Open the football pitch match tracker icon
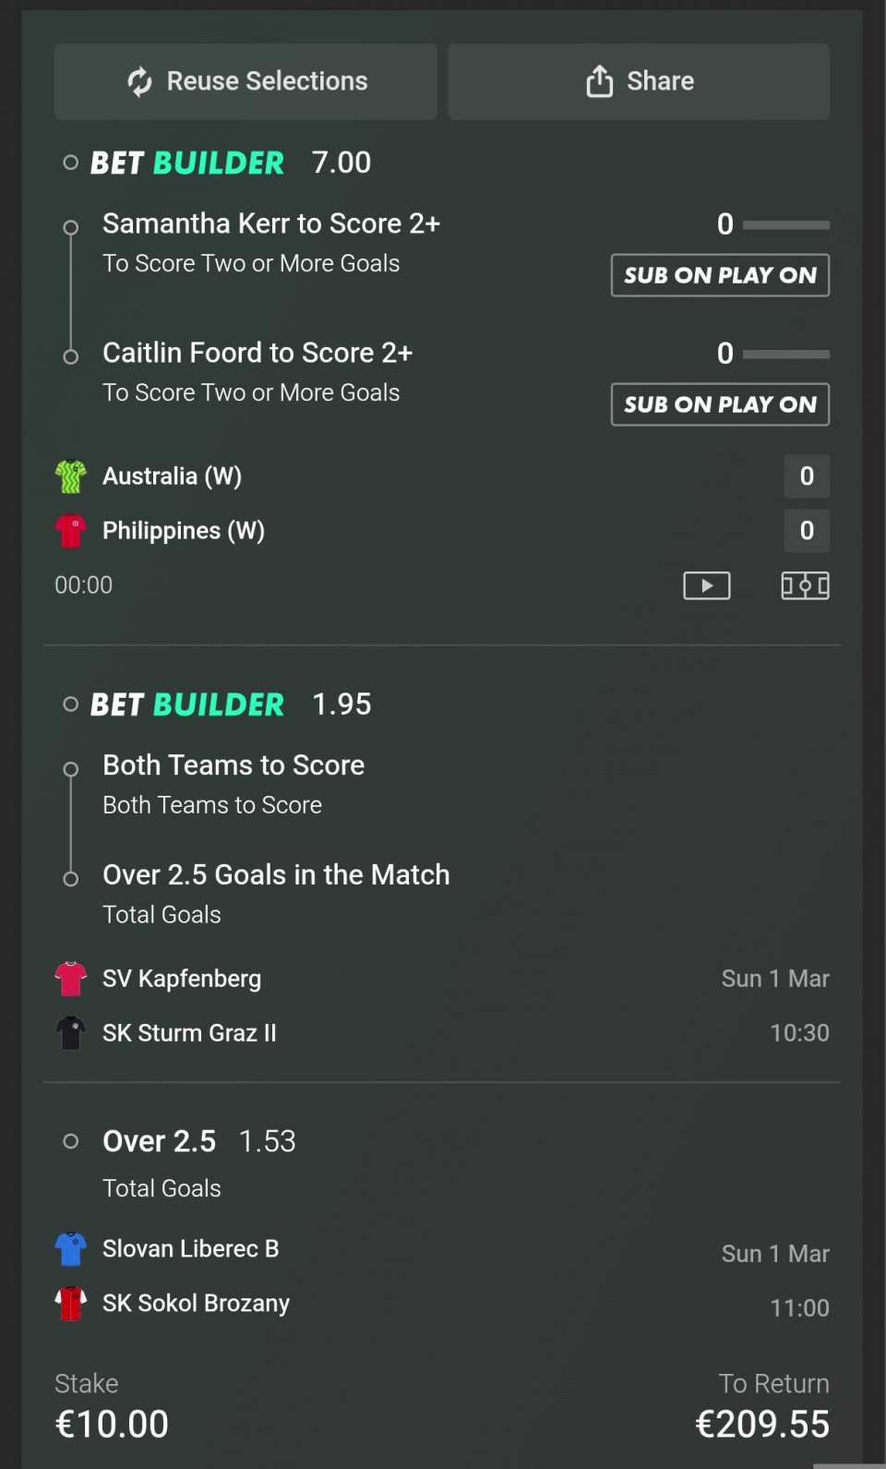Screen dimensions: 886x1469 (805, 585)
